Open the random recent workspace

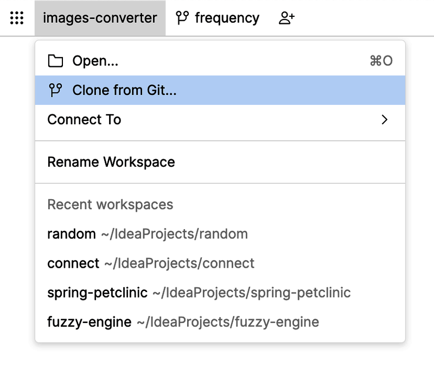point(72,234)
